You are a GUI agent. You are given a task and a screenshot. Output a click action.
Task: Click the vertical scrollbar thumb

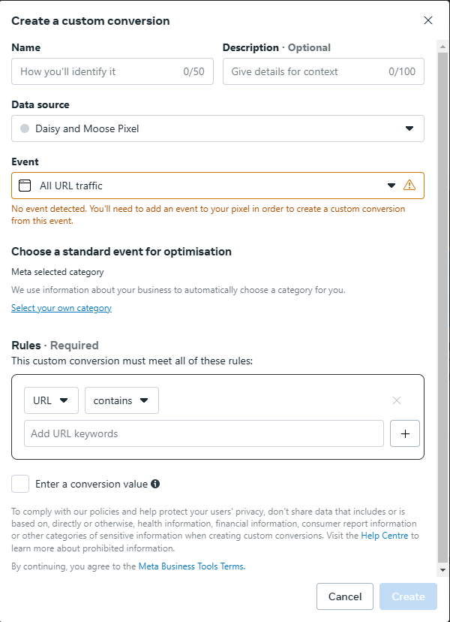point(442,307)
